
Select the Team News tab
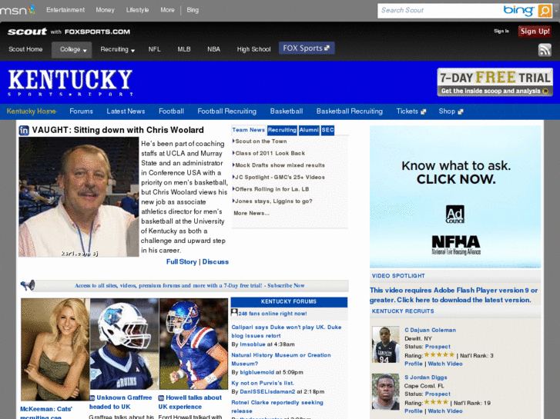(x=249, y=130)
